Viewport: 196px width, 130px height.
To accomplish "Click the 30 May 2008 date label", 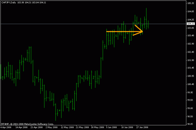I will tap(98, 127).
